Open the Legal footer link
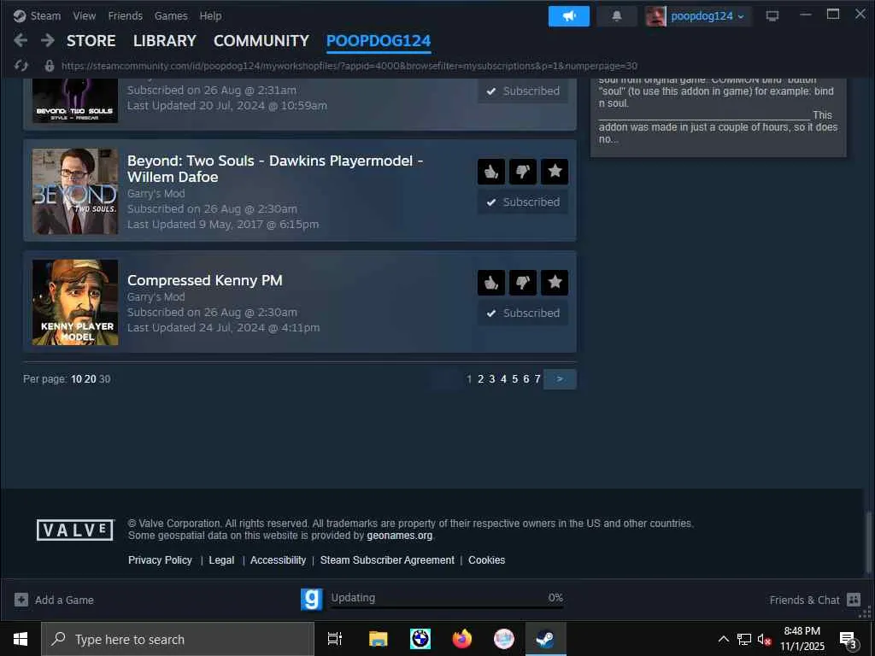875x656 pixels. (221, 560)
